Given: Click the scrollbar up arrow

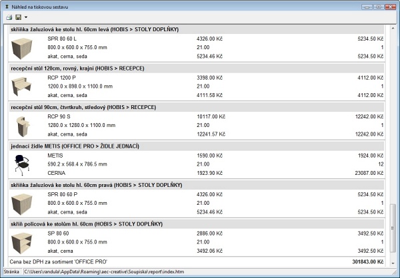Looking at the screenshot, I should click(x=393, y=28).
